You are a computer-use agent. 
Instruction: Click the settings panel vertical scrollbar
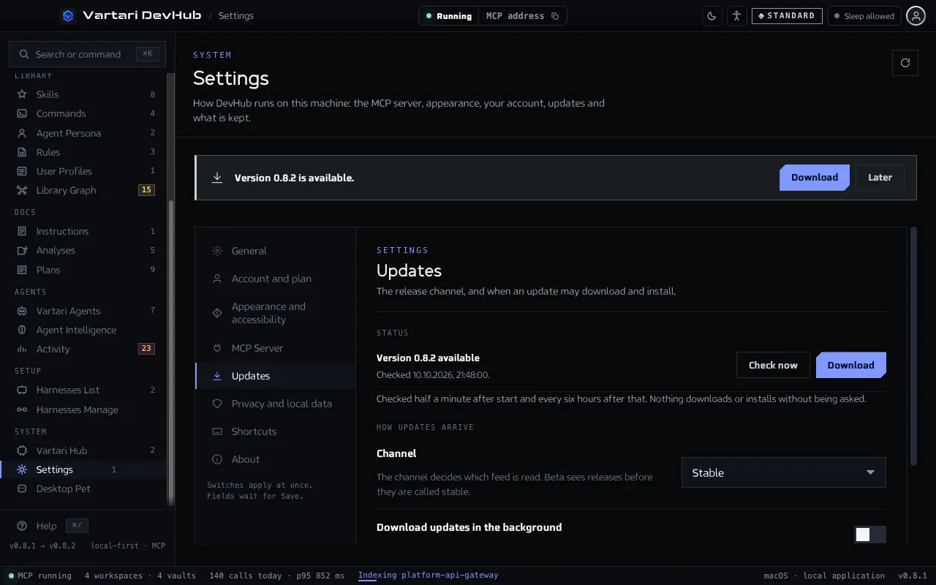913,346
